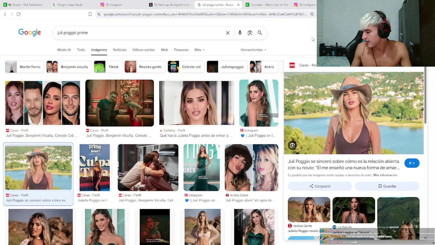This screenshot has height=245, width=435.
Task: Open the selected cowboy hat result thumbnail
Action: click(x=38, y=167)
